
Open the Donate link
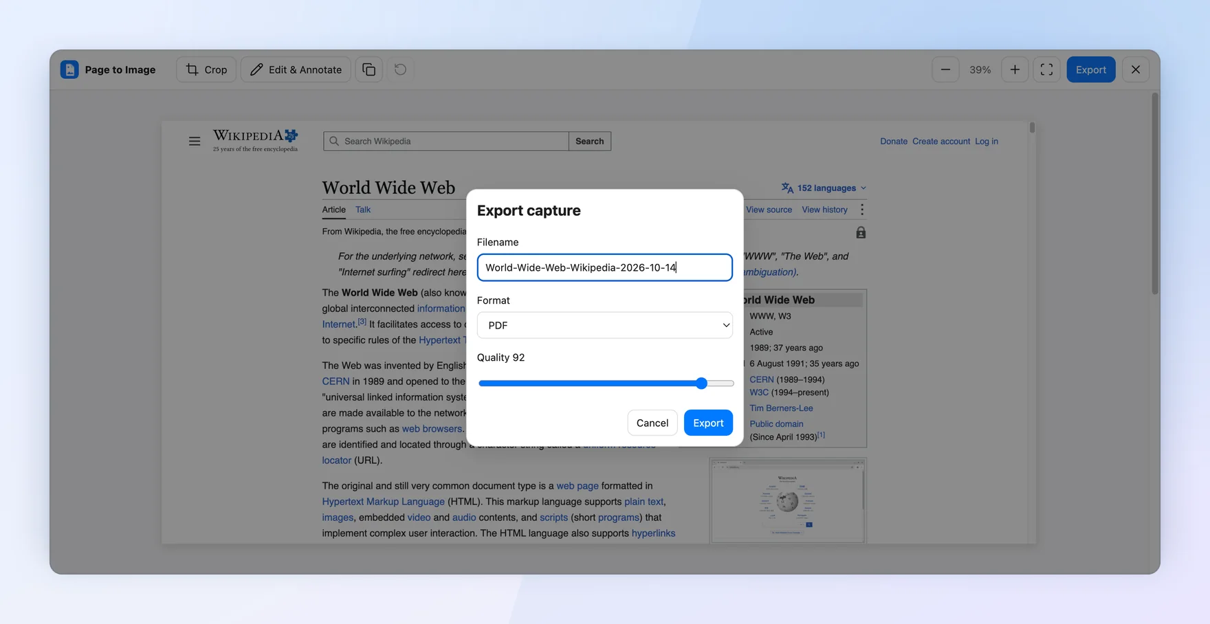pyautogui.click(x=894, y=142)
